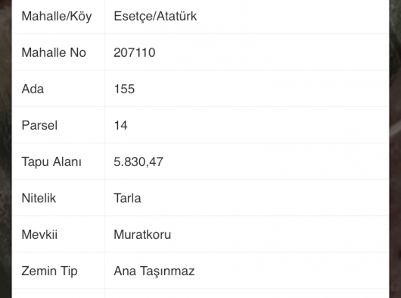
Task: Select the Ana Taşınmaz value
Action: [x=154, y=271]
